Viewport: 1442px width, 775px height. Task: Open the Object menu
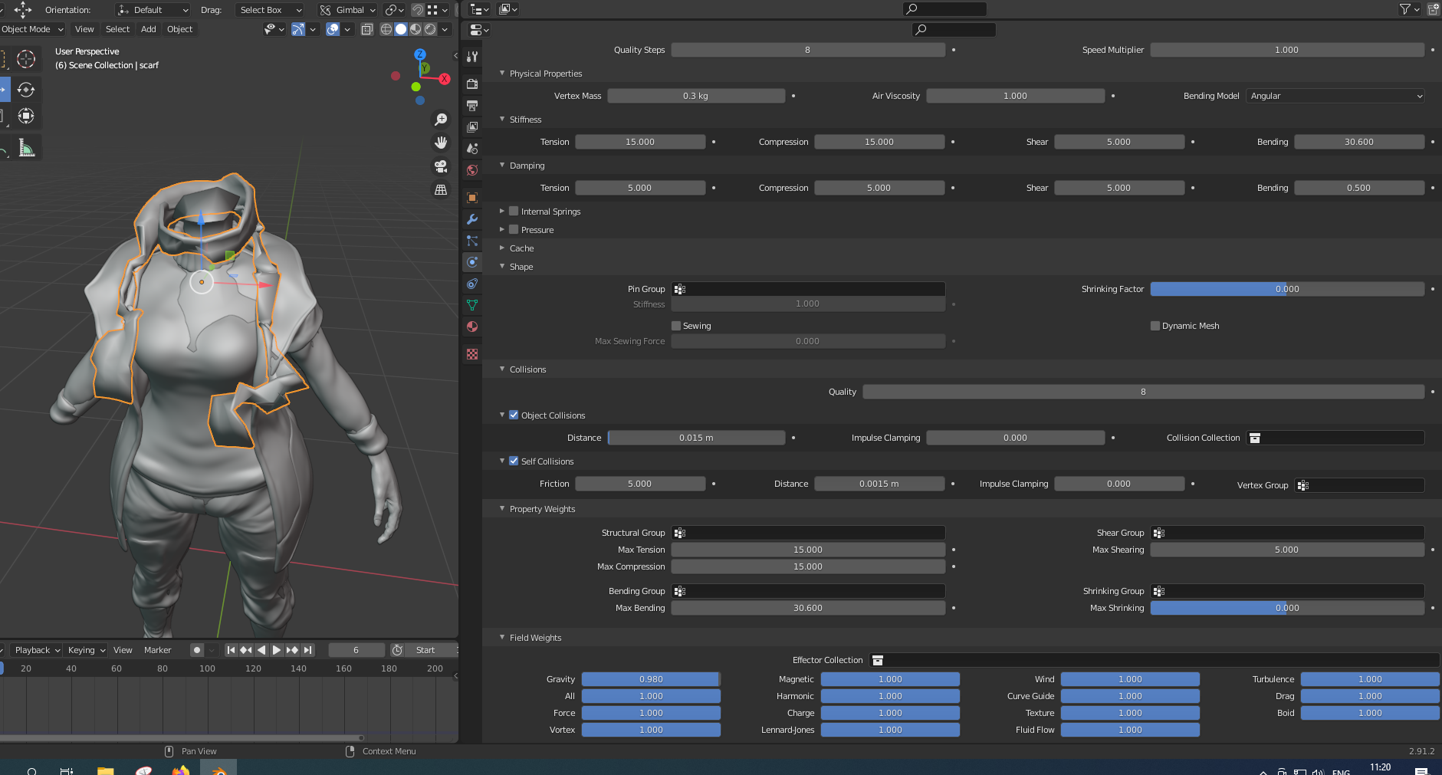coord(180,29)
